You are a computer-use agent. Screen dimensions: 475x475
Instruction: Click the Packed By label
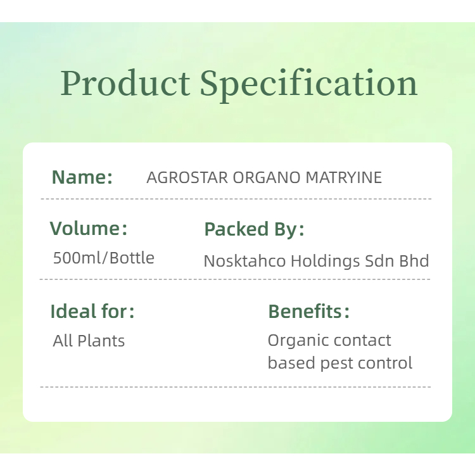tap(254, 229)
